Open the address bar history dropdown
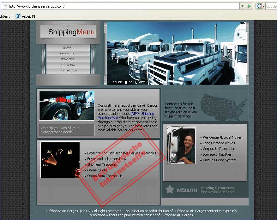Screen dimensions: 277x220 242,6
